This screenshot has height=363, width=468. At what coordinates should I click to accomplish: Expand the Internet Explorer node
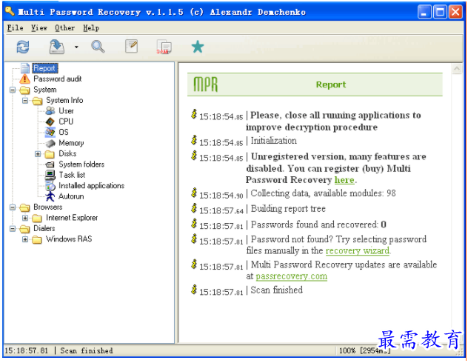(25, 218)
